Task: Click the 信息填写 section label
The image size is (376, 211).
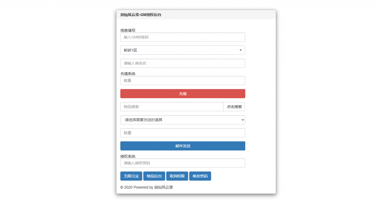Action: [x=128, y=30]
